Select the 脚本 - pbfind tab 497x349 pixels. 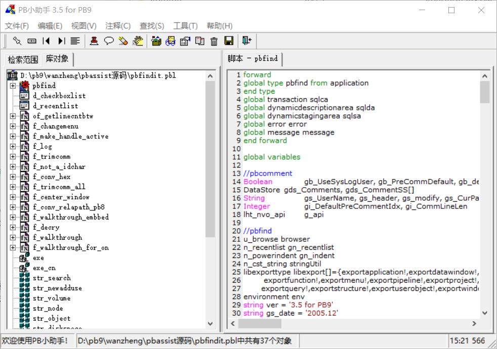tap(253, 59)
